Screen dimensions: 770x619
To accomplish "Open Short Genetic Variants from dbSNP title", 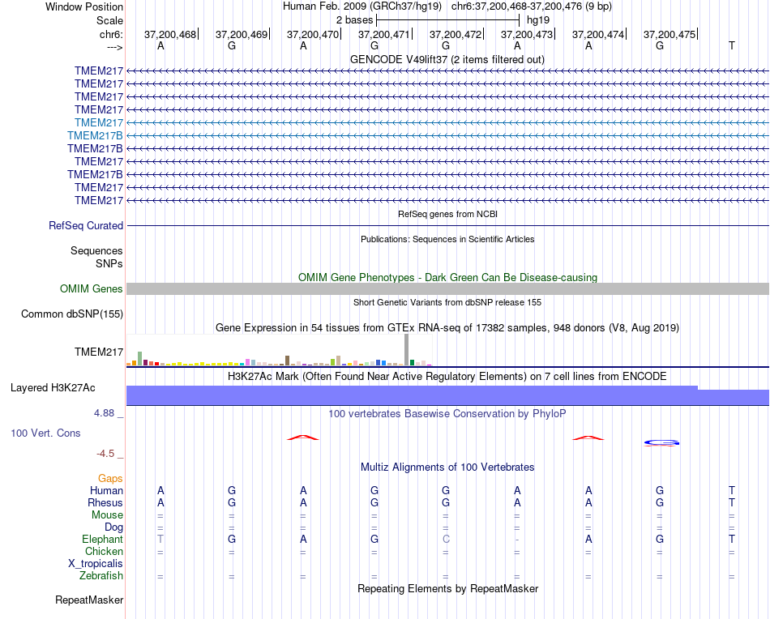I will click(447, 302).
